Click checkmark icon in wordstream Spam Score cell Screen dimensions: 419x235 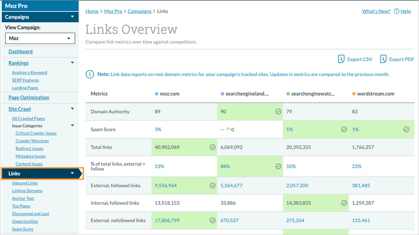pos(406,130)
